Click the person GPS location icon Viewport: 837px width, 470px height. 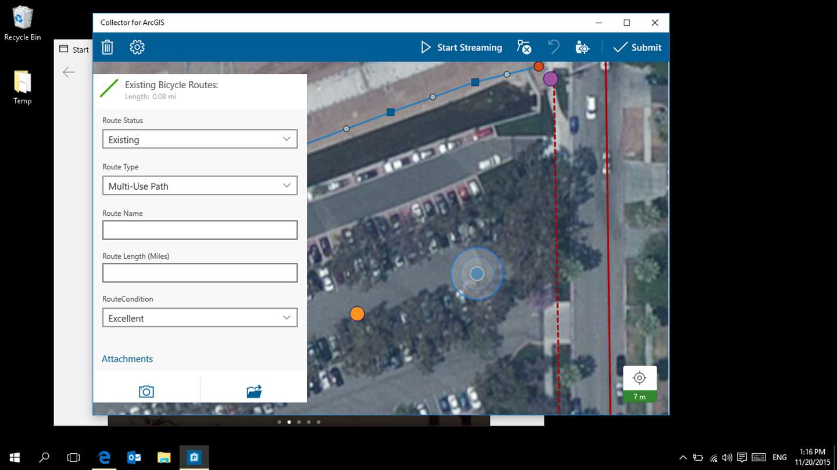(582, 48)
